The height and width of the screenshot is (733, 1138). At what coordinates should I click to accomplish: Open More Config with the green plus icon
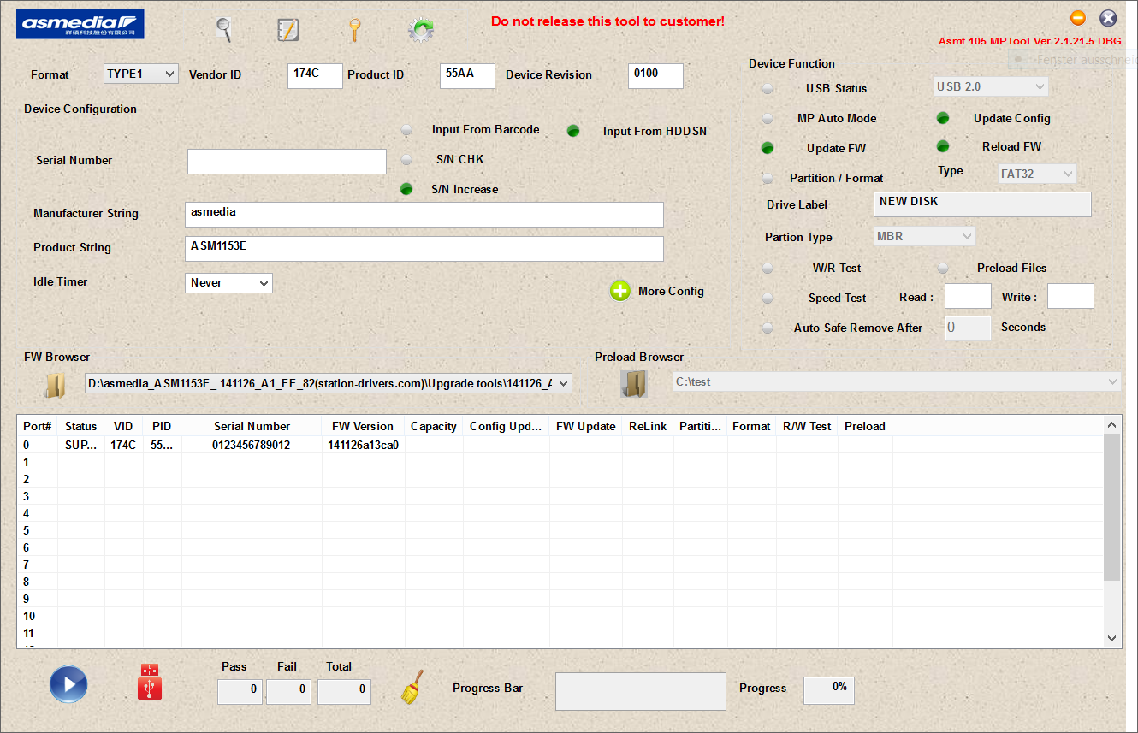[619, 291]
